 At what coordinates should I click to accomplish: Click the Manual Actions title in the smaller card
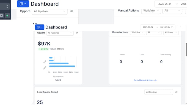click(120, 32)
